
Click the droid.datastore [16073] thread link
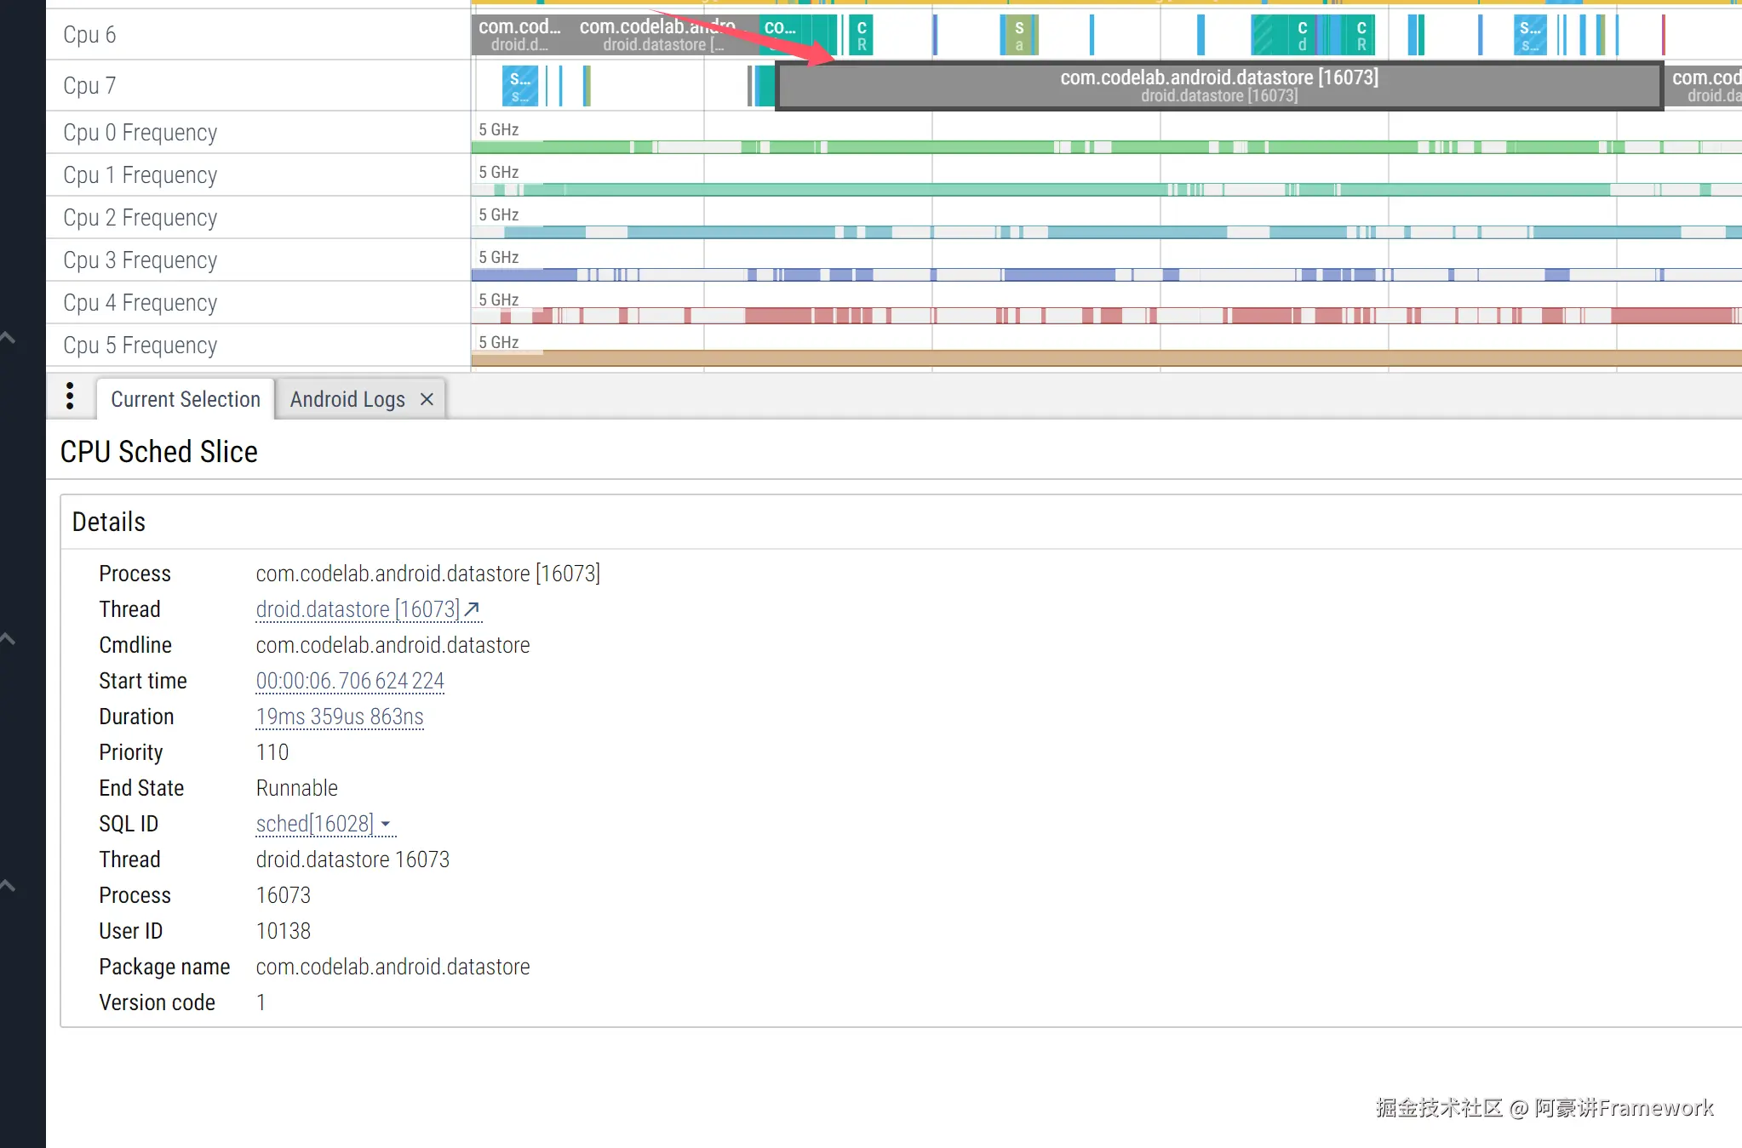point(357,609)
